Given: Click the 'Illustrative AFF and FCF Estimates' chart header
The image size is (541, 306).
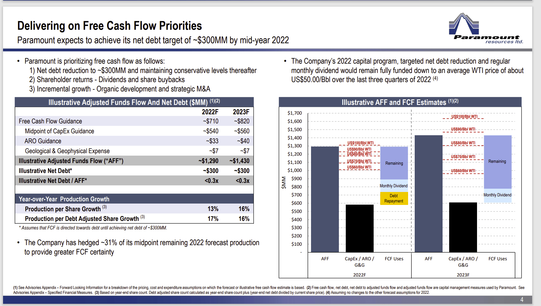Looking at the screenshot, I should pyautogui.click(x=400, y=102).
